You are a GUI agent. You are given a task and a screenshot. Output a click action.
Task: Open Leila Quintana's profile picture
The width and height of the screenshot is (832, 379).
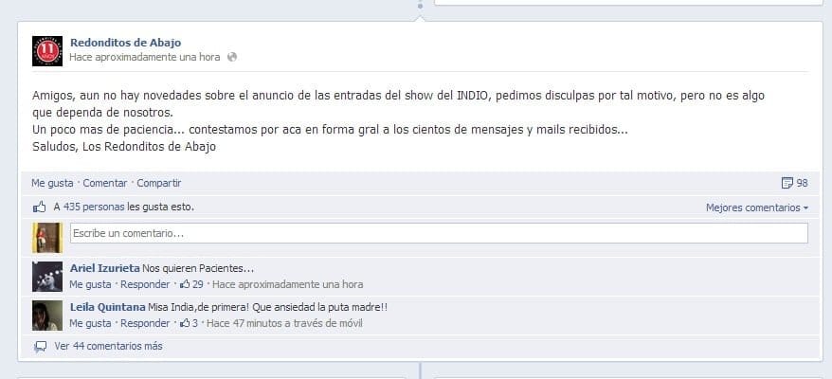pos(47,316)
